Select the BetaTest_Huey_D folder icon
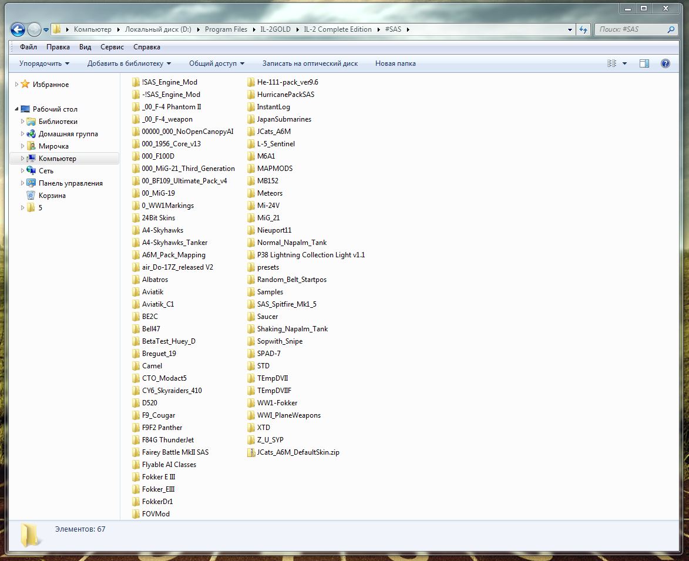Screen dimensions: 689x561 tap(136, 341)
